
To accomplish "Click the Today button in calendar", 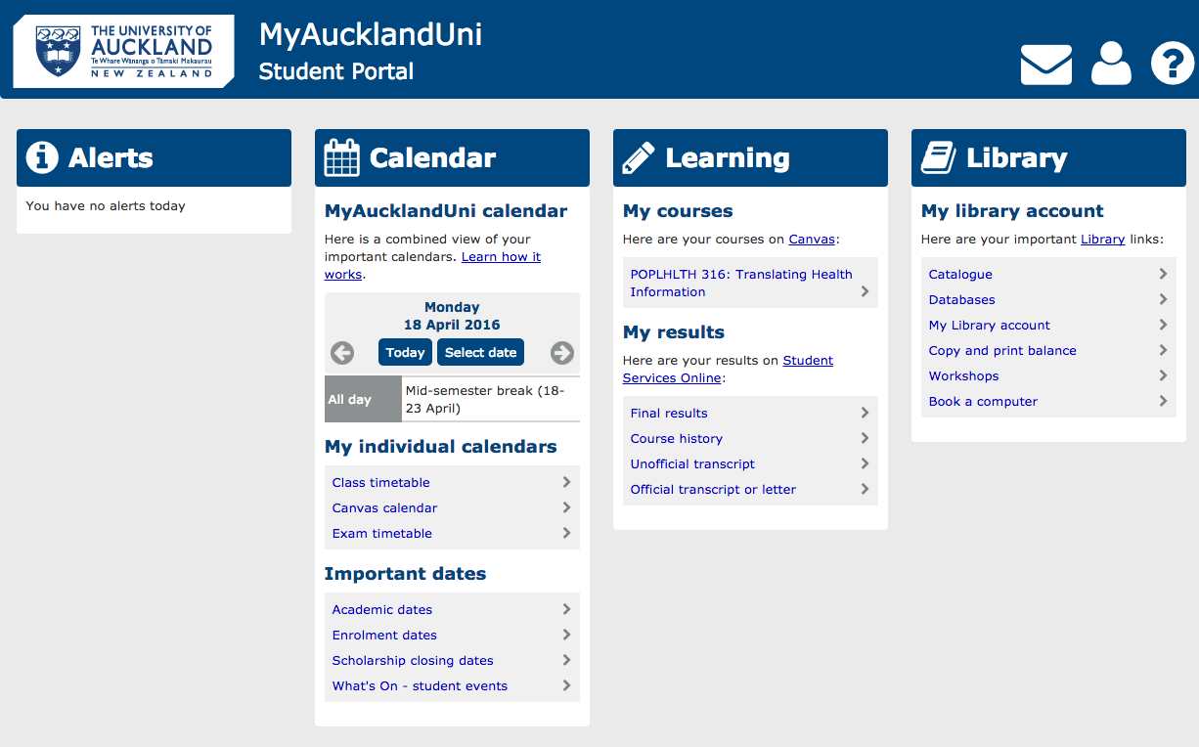I will [x=405, y=353].
